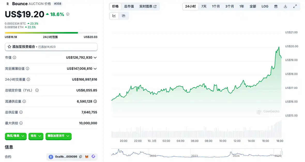Screen dimensions: 305x162
Task: Click the 0.009158 ETH price text
Action: [x=14, y=27]
